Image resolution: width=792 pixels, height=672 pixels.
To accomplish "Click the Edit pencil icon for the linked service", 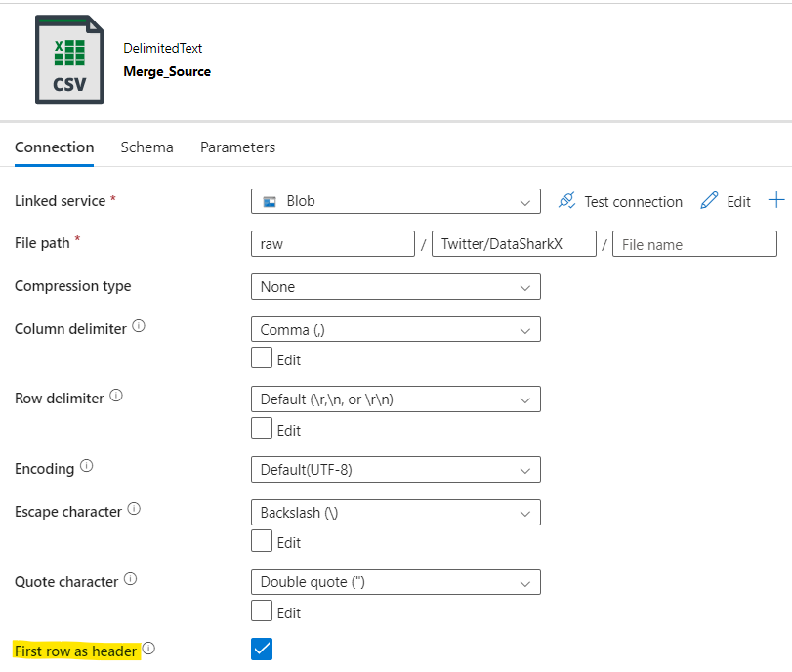I will click(x=709, y=200).
